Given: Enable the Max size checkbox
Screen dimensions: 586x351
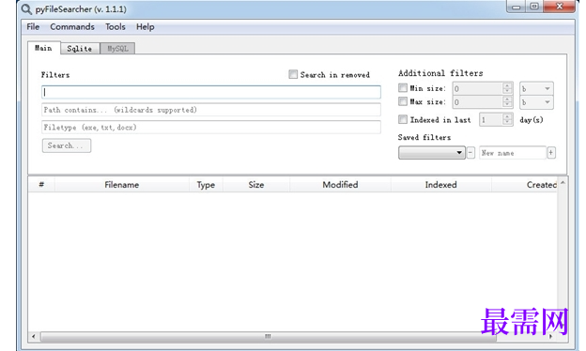Looking at the screenshot, I should tap(403, 101).
